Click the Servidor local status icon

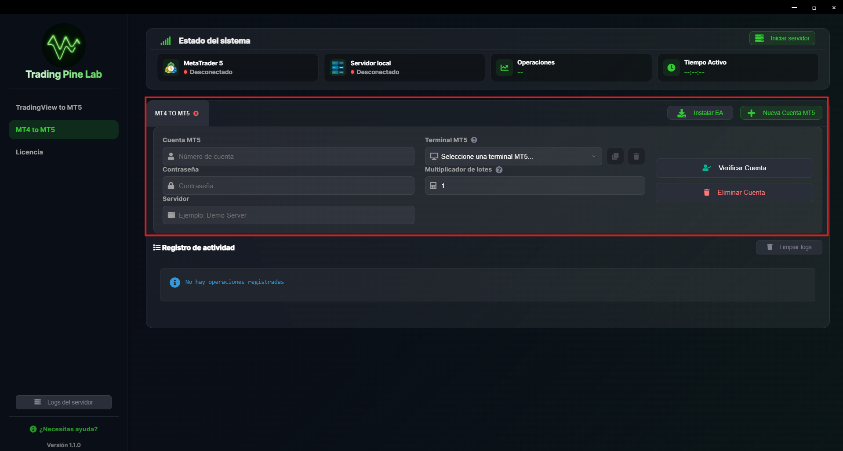coord(338,67)
